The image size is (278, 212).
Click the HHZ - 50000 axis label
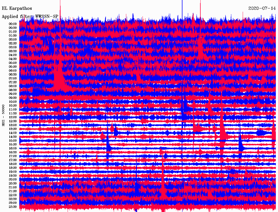(x=3, y=116)
